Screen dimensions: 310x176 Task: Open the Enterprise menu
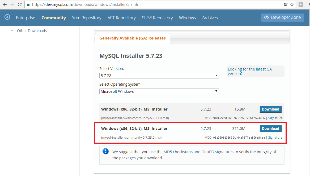26,18
